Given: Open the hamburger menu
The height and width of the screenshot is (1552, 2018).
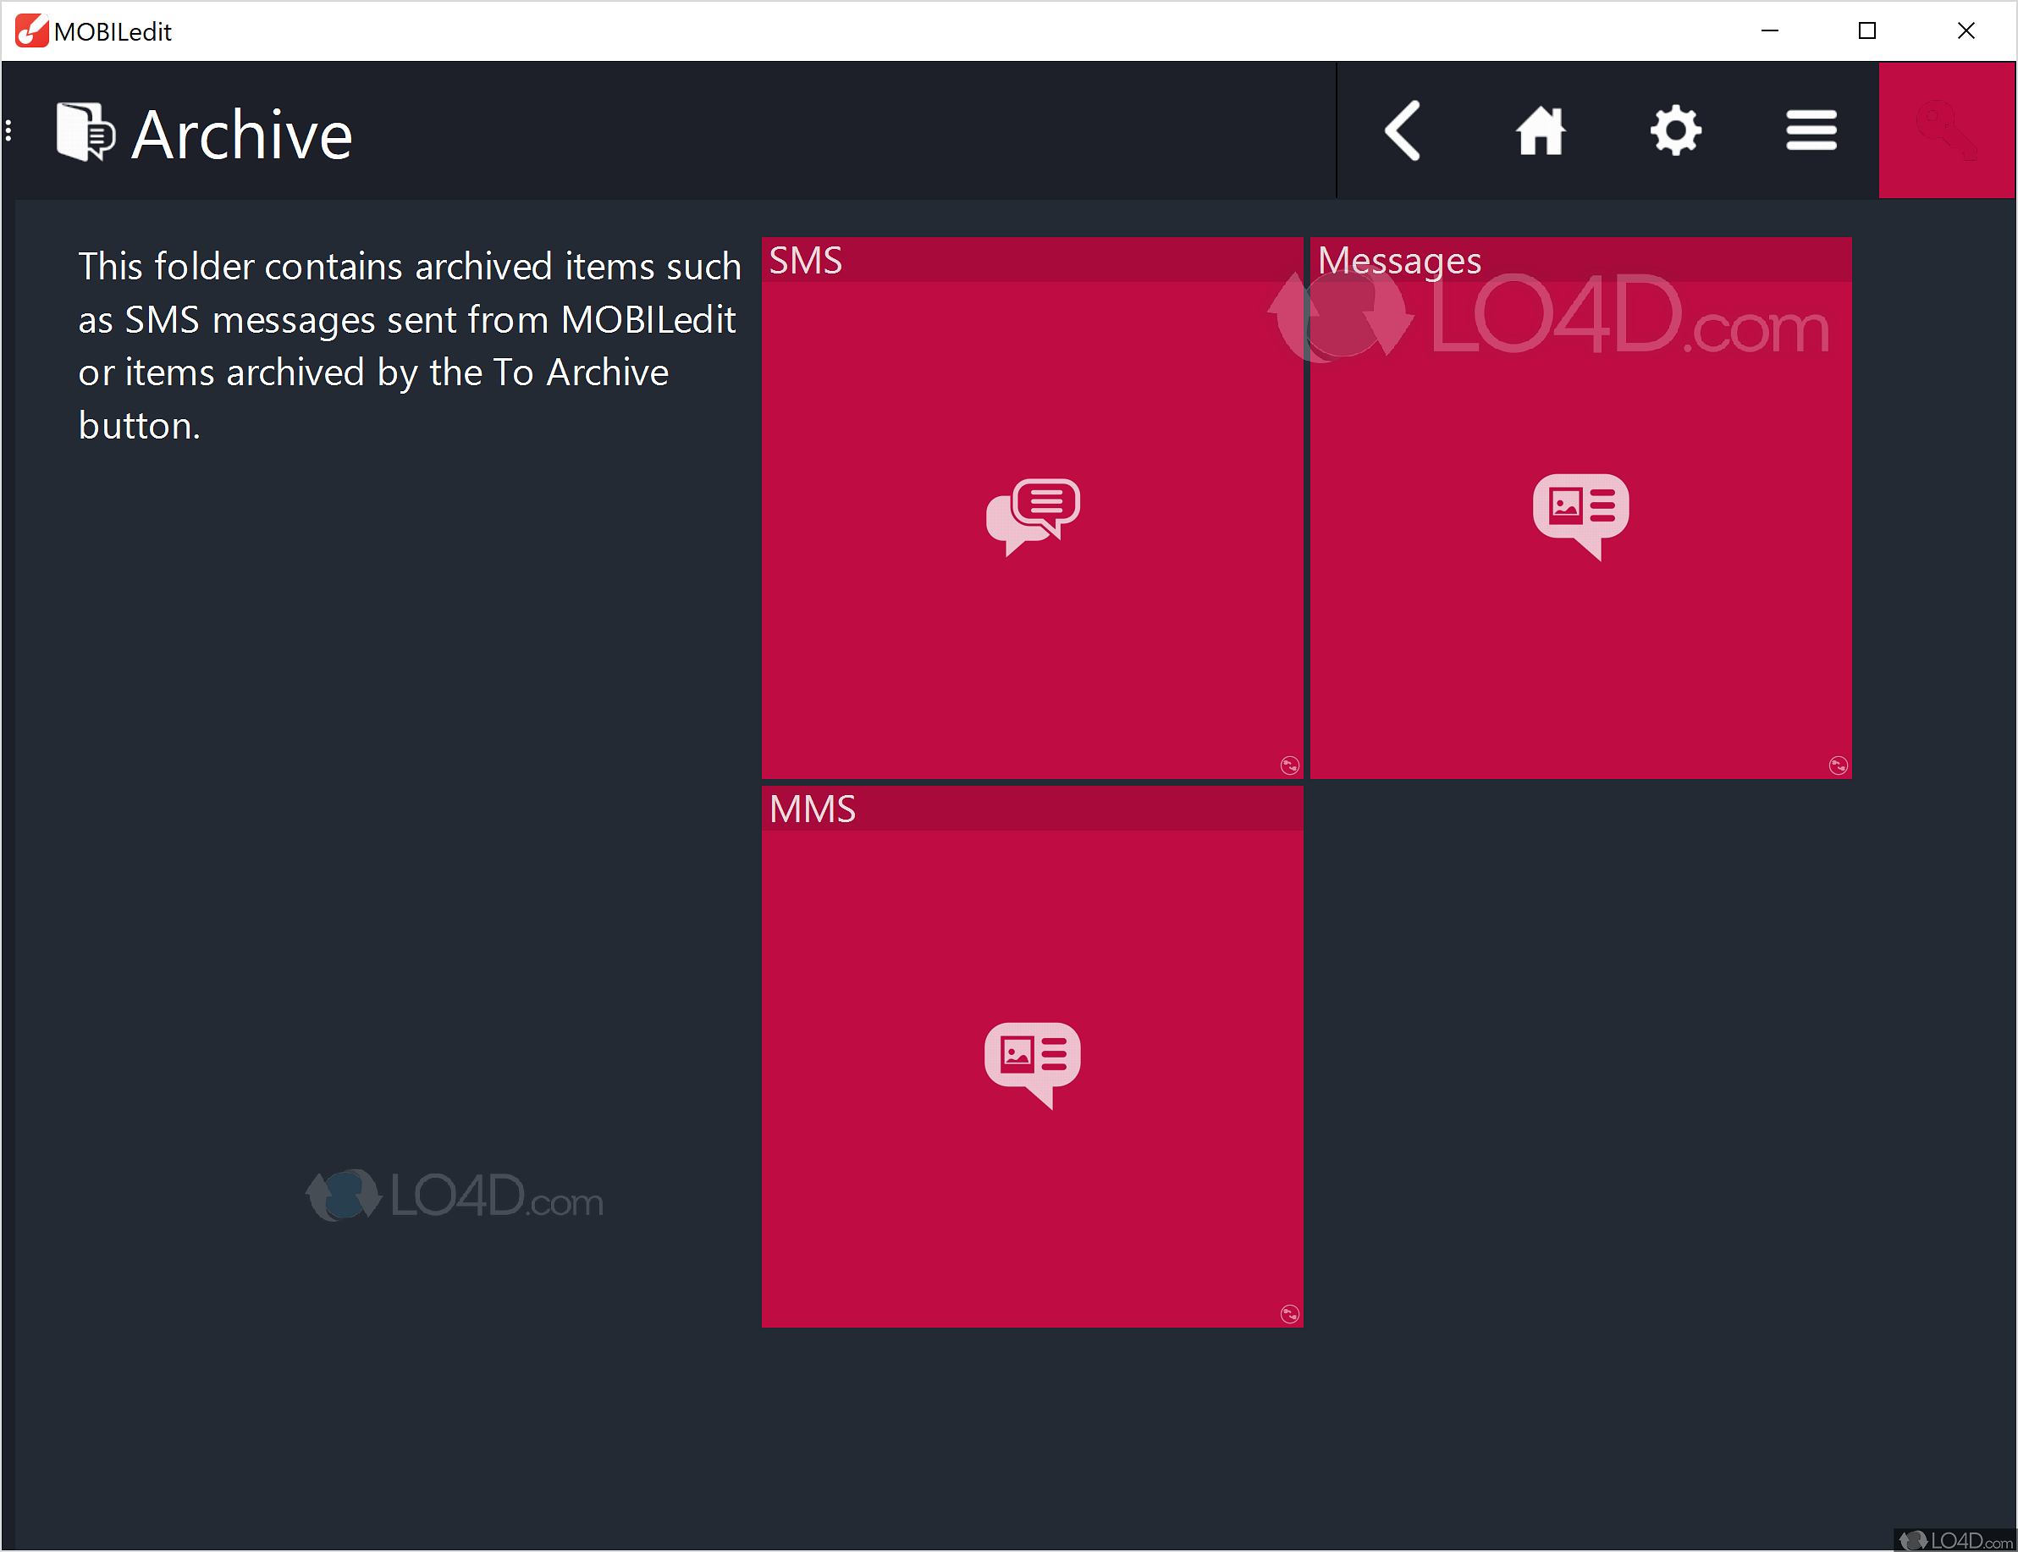Looking at the screenshot, I should [x=1811, y=131].
